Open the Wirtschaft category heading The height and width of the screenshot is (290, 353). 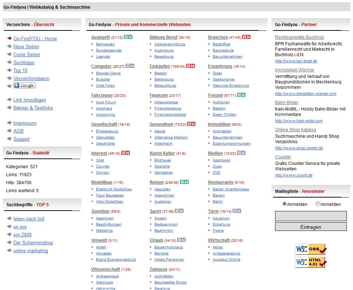[x=219, y=240]
